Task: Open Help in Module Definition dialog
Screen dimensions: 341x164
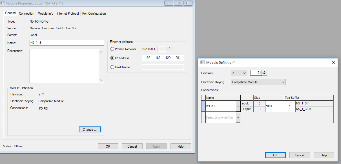Action: (x=324, y=155)
